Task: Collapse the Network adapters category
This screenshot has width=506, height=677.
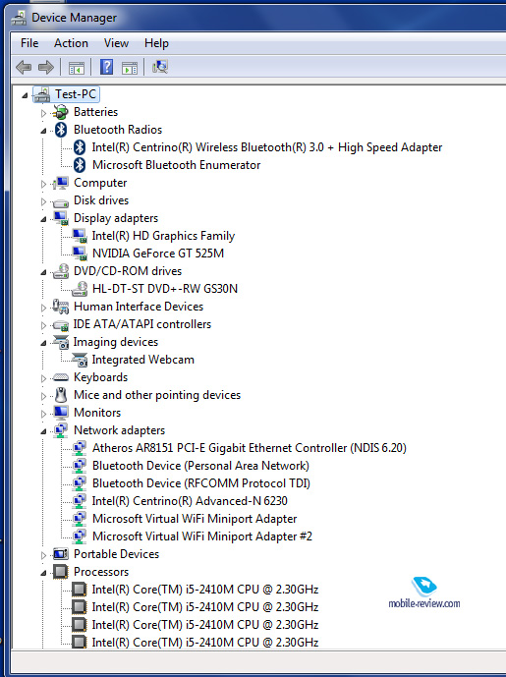Action: (43, 431)
